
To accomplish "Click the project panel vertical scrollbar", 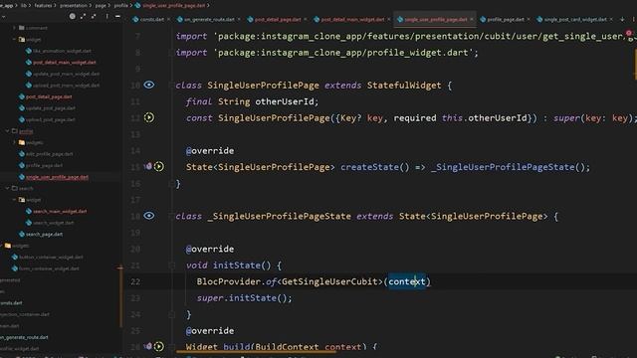I will (x=120, y=296).
